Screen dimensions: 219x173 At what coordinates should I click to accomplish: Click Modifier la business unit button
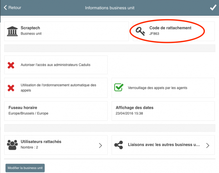coord(25,168)
